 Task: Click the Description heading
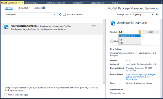(115, 49)
